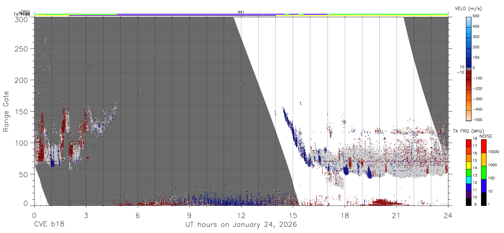504x233 pixels.
Task: Click the 'NOISE' legend title
Action: point(487,136)
